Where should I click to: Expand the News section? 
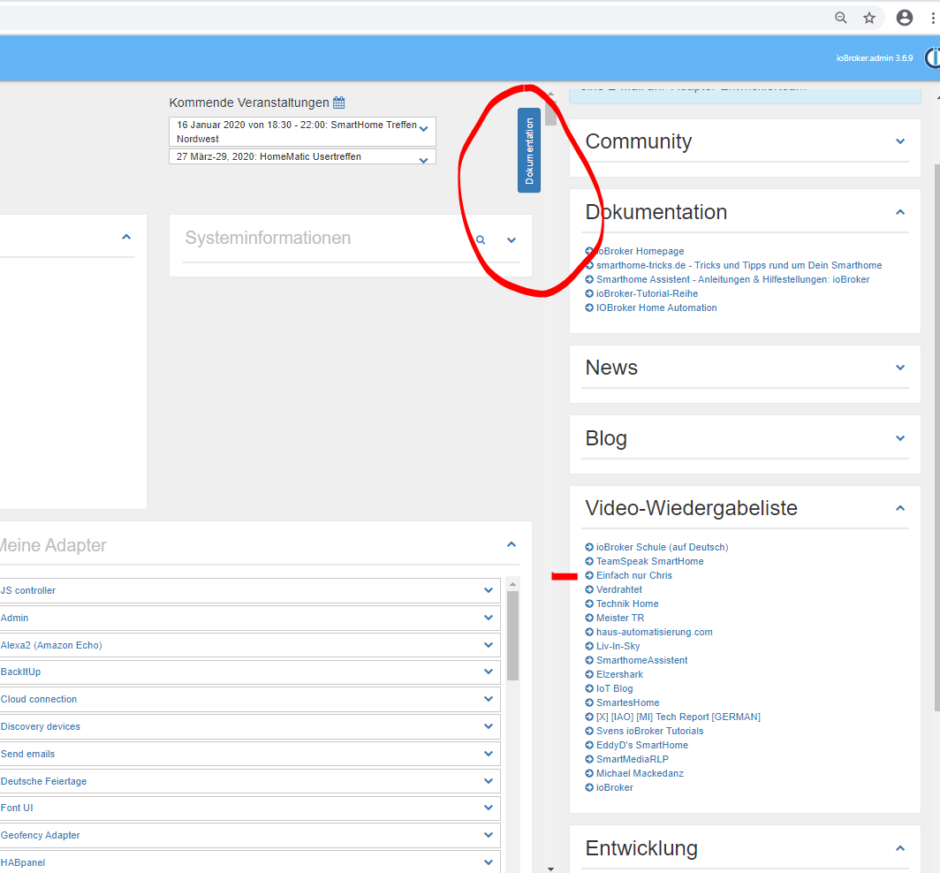[900, 368]
